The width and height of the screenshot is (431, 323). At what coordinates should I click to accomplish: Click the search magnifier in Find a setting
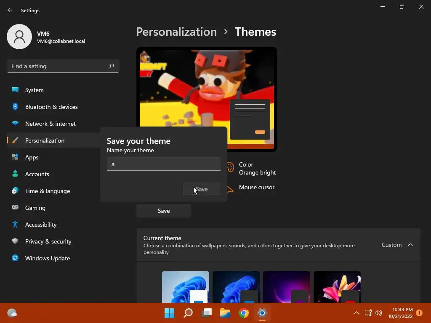click(111, 66)
